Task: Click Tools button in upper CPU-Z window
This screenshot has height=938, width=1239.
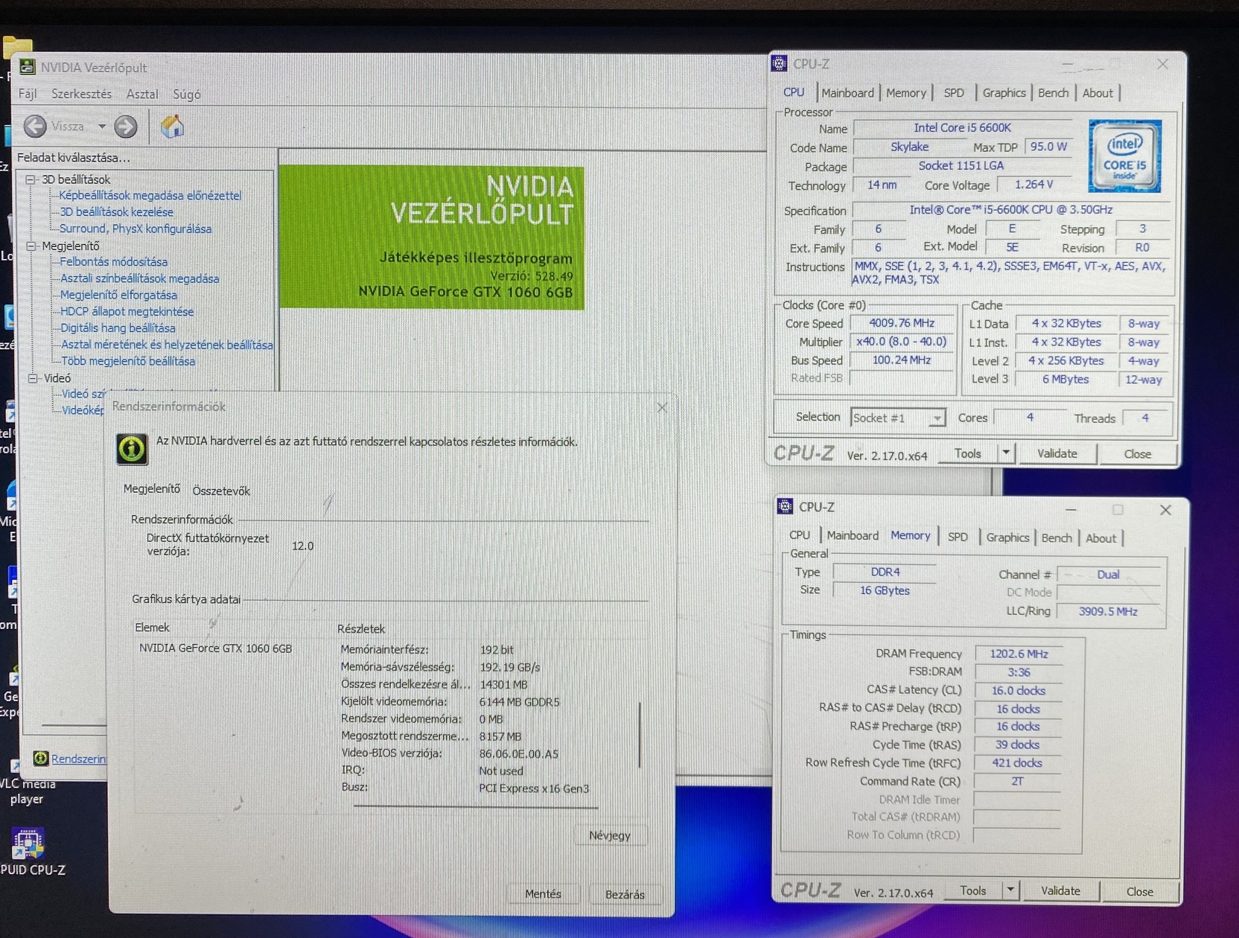Action: coord(967,453)
